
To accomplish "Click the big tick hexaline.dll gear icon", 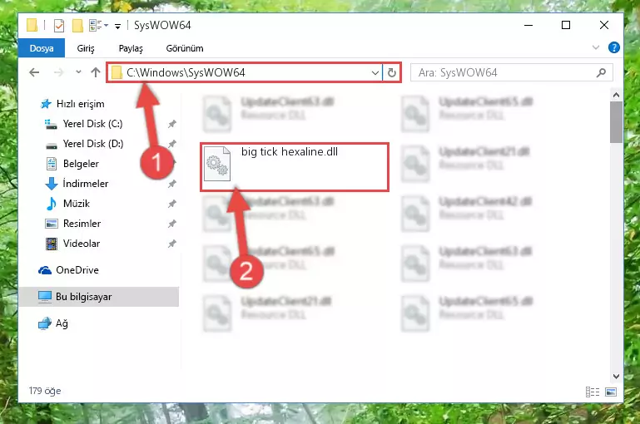I will 217,164.
